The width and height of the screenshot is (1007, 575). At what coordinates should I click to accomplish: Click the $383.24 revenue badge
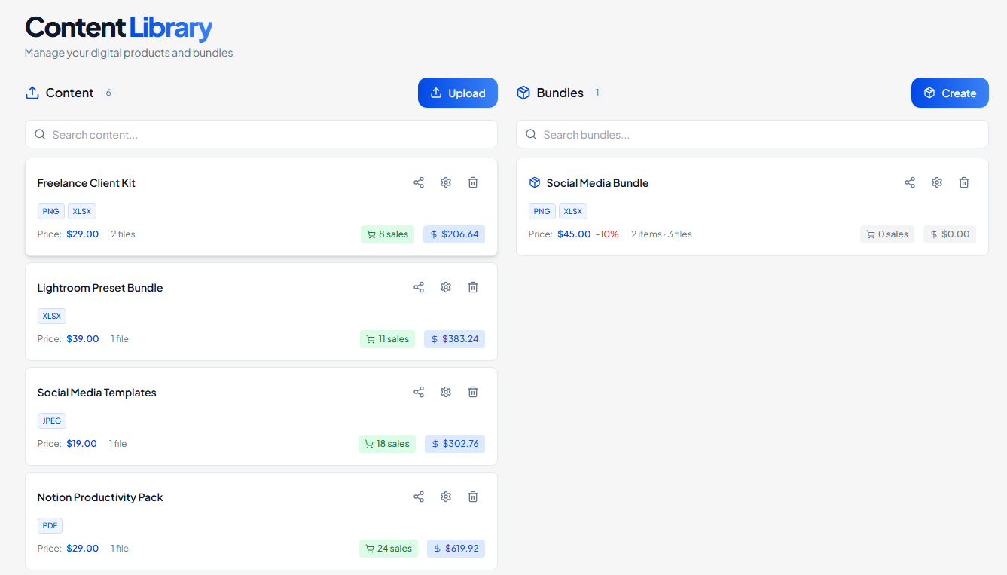454,339
